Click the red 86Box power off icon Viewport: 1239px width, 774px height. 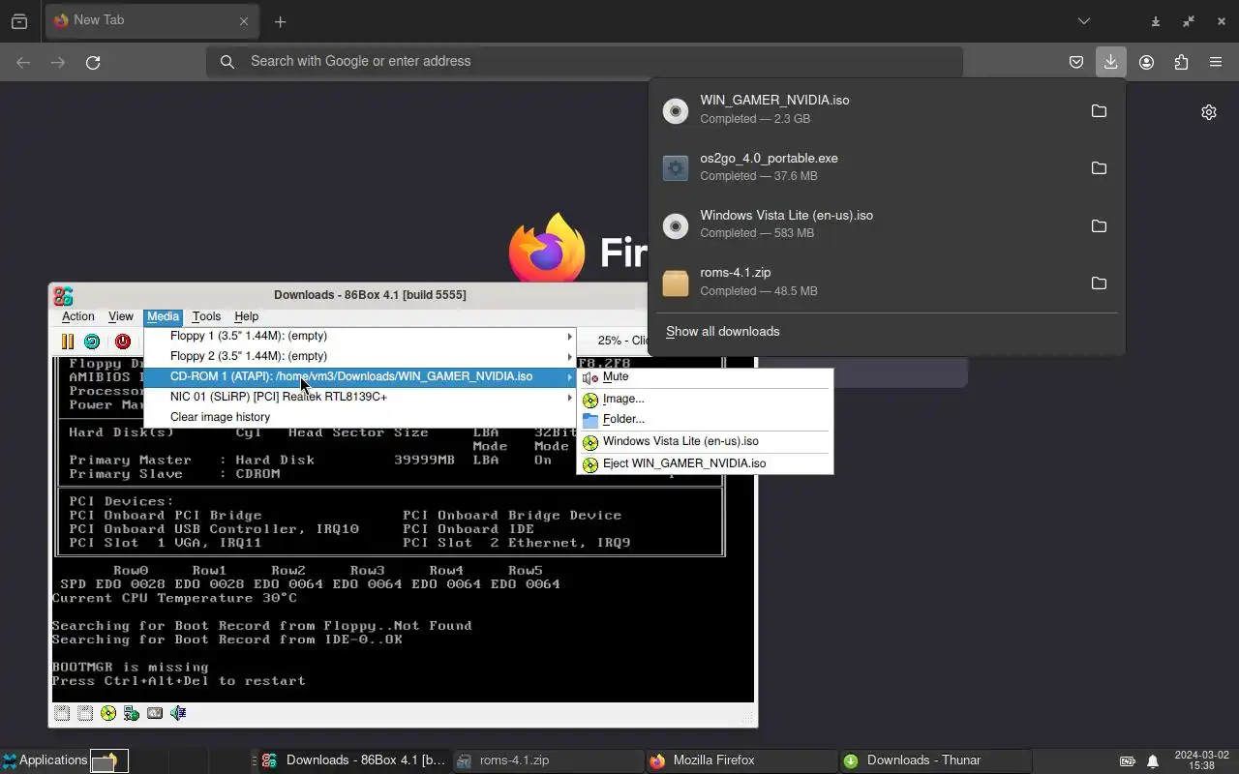[x=123, y=342]
